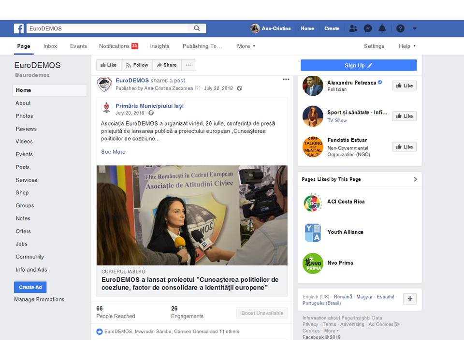Click ACI Costa Rica logo
The width and height of the screenshot is (464, 348).
pyautogui.click(x=313, y=203)
